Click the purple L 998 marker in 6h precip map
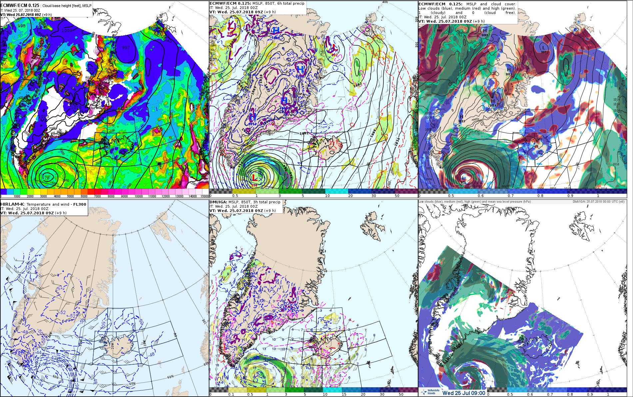Image resolution: width=633 pixels, height=397 pixels. (x=231, y=28)
